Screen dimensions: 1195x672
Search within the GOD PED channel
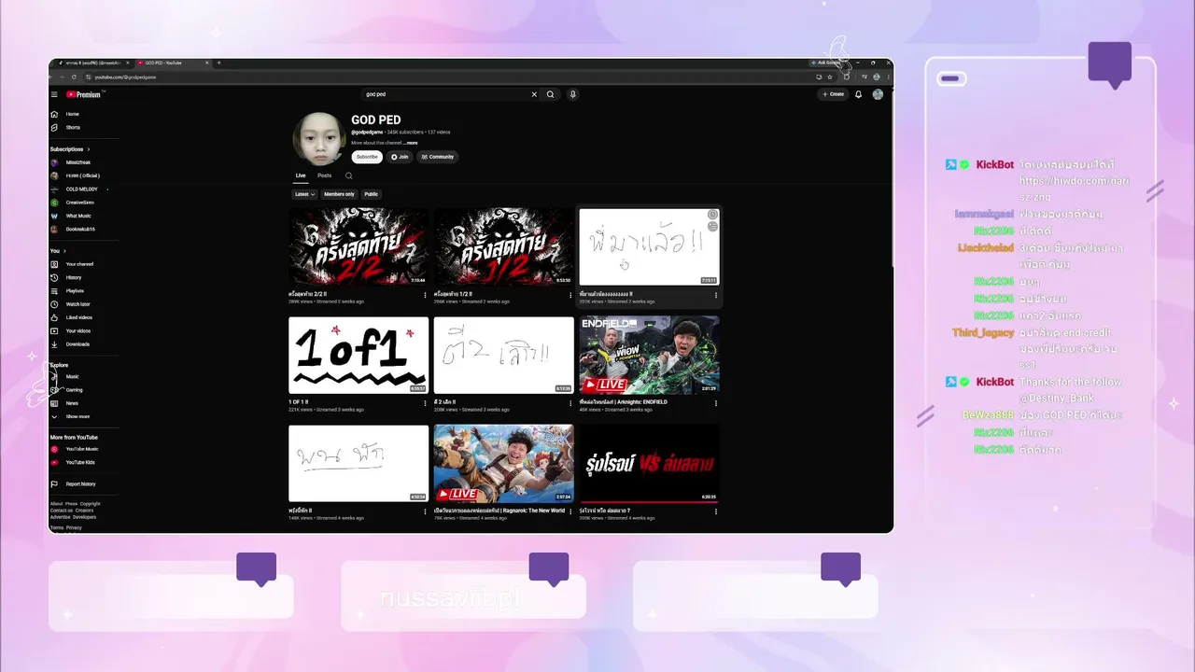click(x=348, y=175)
